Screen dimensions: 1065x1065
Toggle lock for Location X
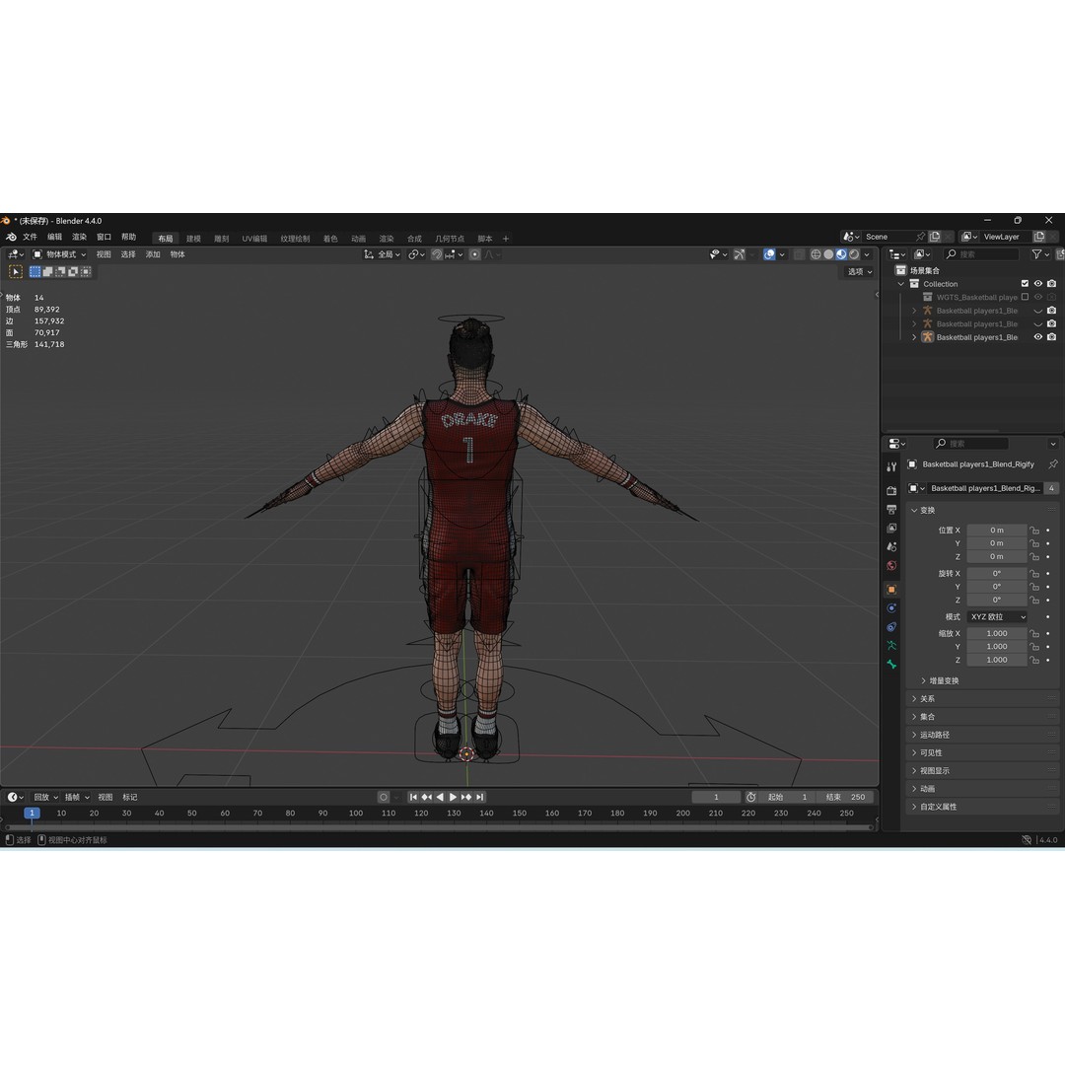point(1033,531)
